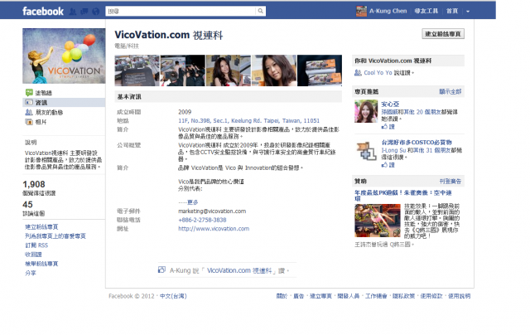Click create ad link in sponsored header

(450, 182)
